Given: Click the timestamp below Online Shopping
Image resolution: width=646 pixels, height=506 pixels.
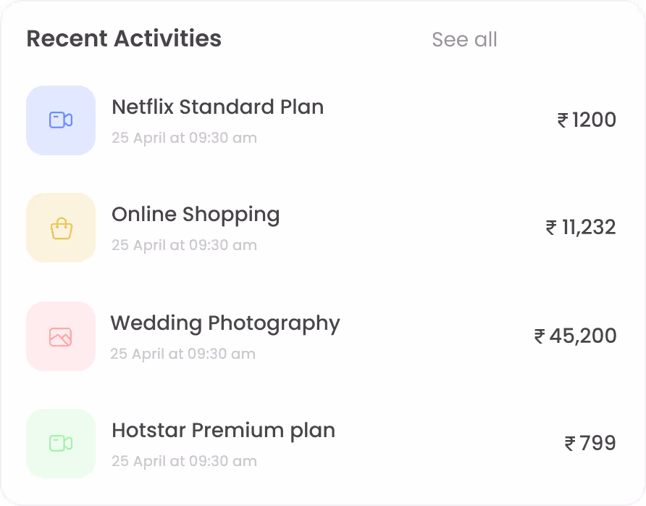Looking at the screenshot, I should tap(184, 245).
